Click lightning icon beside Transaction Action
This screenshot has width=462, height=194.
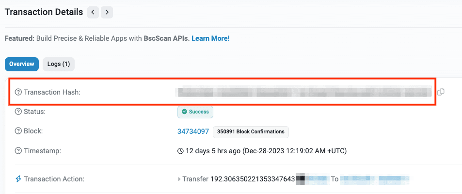[x=18, y=179]
